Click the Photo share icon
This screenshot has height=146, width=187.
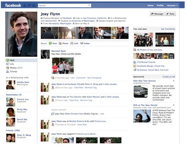point(60,43)
